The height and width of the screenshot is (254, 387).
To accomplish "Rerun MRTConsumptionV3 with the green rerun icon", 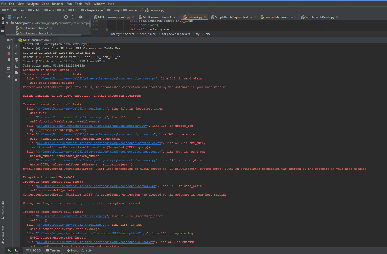I will pos(9,47).
